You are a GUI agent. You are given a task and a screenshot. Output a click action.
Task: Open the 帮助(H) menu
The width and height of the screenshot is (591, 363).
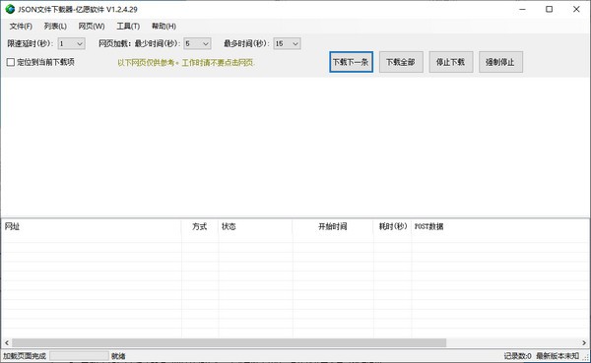164,26
